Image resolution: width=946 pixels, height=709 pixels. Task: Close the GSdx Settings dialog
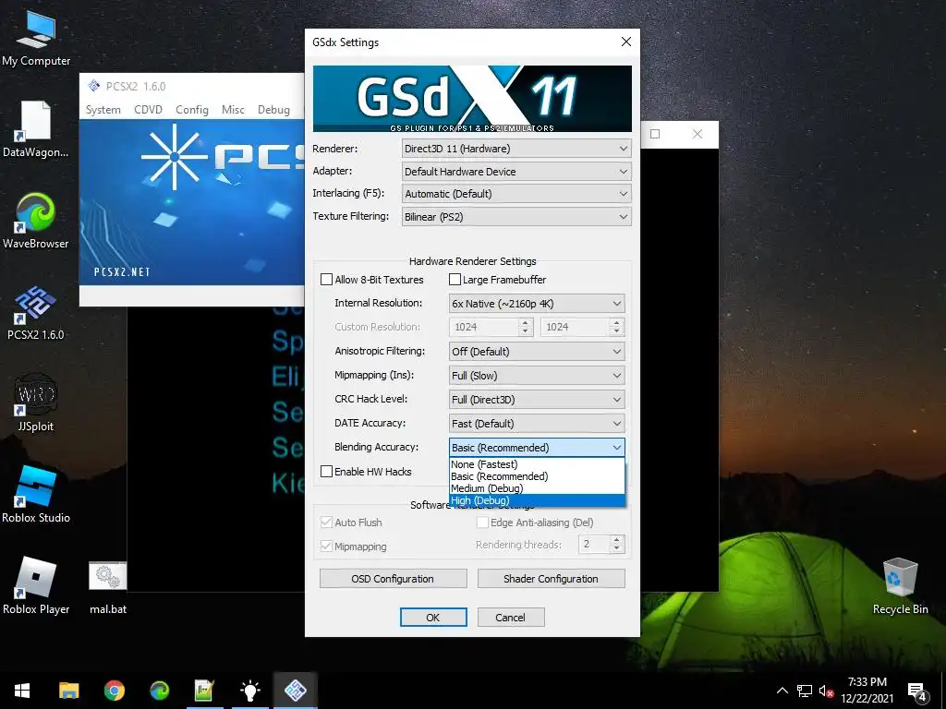click(x=626, y=42)
